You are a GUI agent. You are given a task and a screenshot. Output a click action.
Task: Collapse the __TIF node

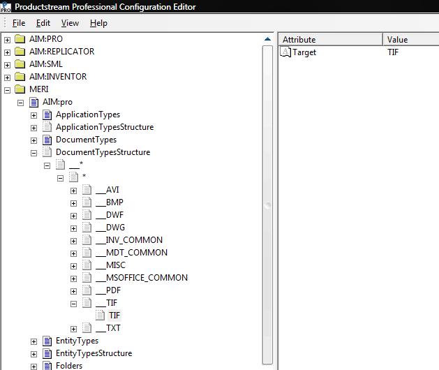74,304
